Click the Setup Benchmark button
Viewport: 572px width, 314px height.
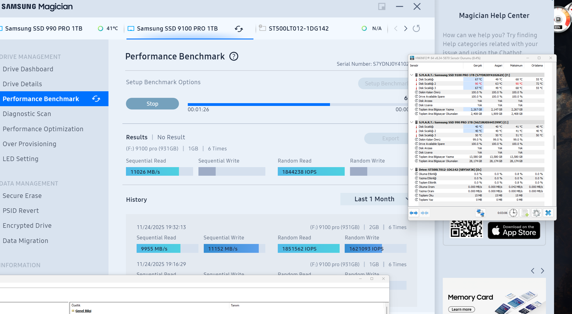point(383,83)
